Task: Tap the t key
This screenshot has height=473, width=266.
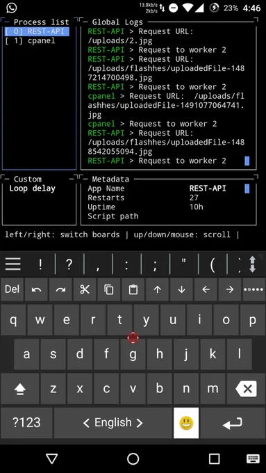Action: pyautogui.click(x=119, y=320)
